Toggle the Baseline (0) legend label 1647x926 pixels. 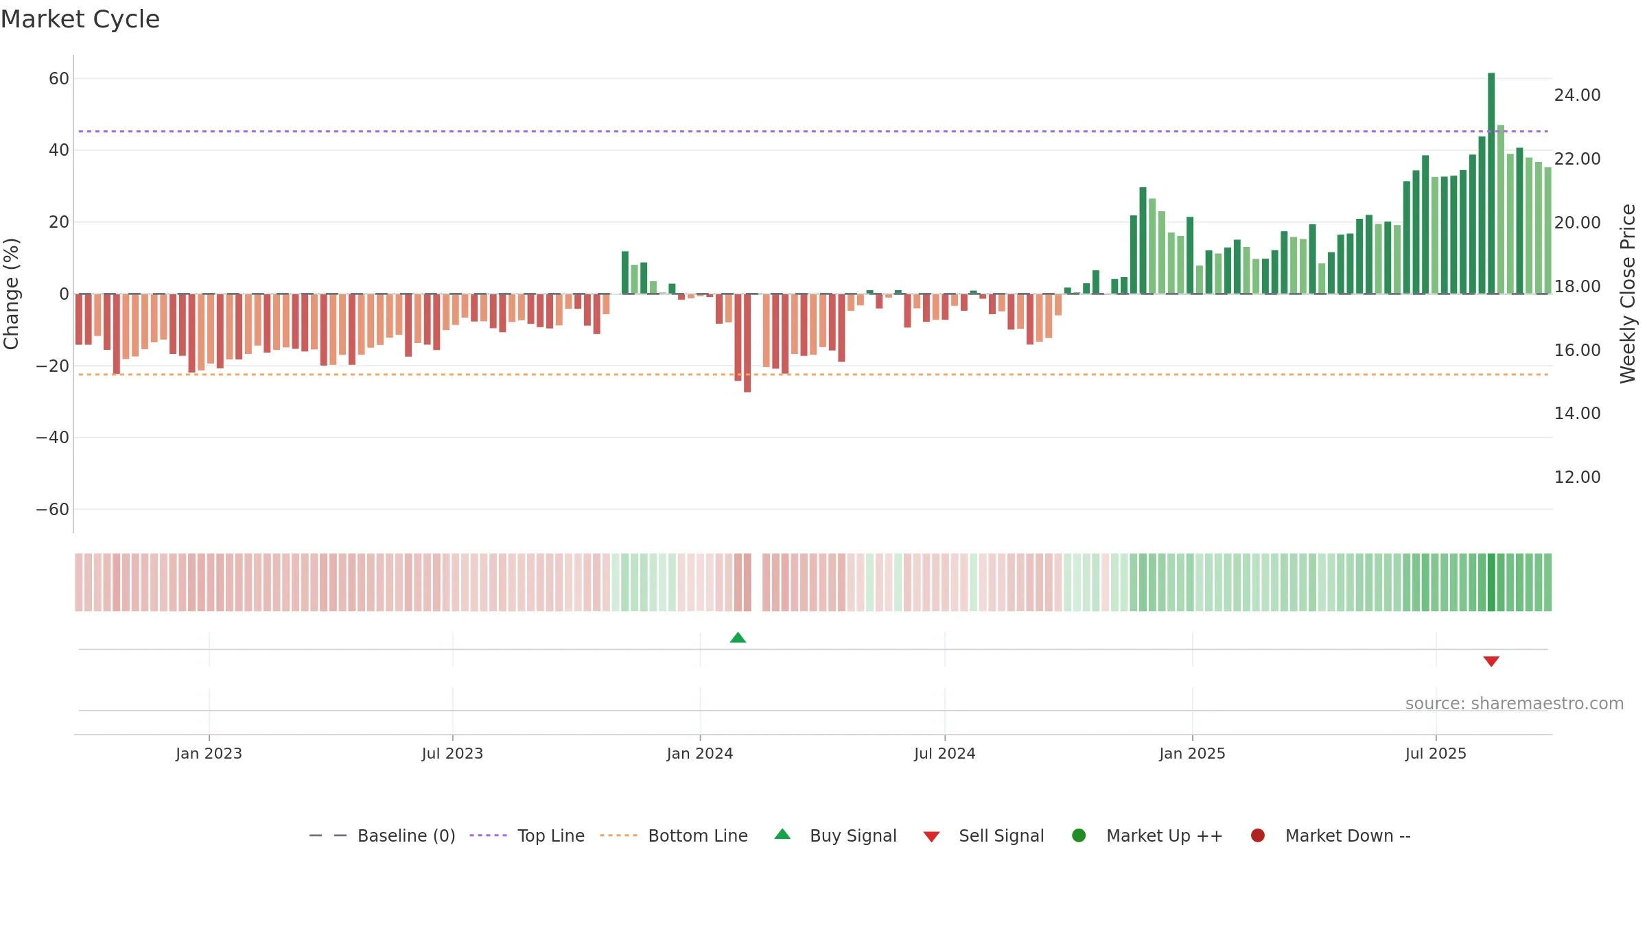(x=406, y=836)
